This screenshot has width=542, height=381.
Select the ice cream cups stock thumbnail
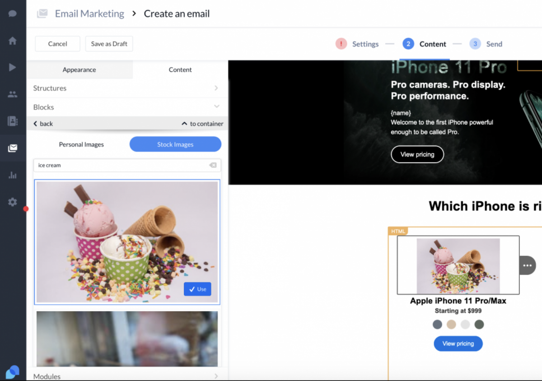[127, 242]
